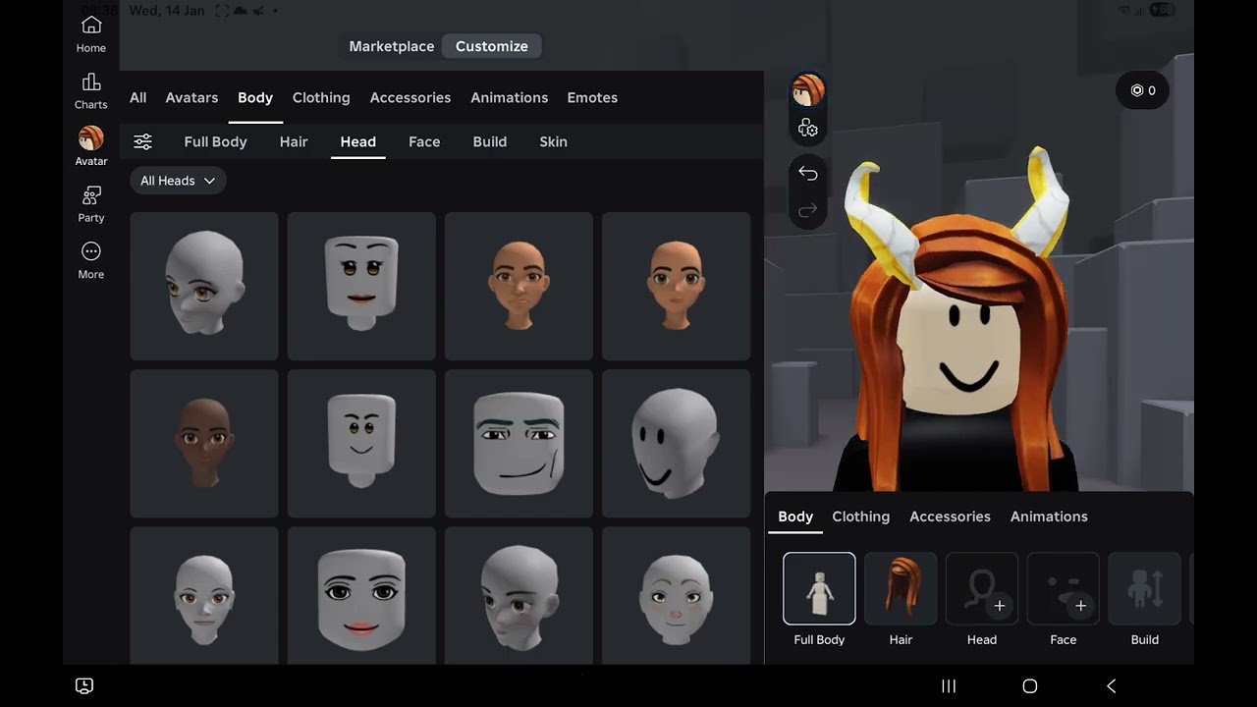Open the Head subcategory
The width and height of the screenshot is (1257, 707).
click(x=358, y=141)
